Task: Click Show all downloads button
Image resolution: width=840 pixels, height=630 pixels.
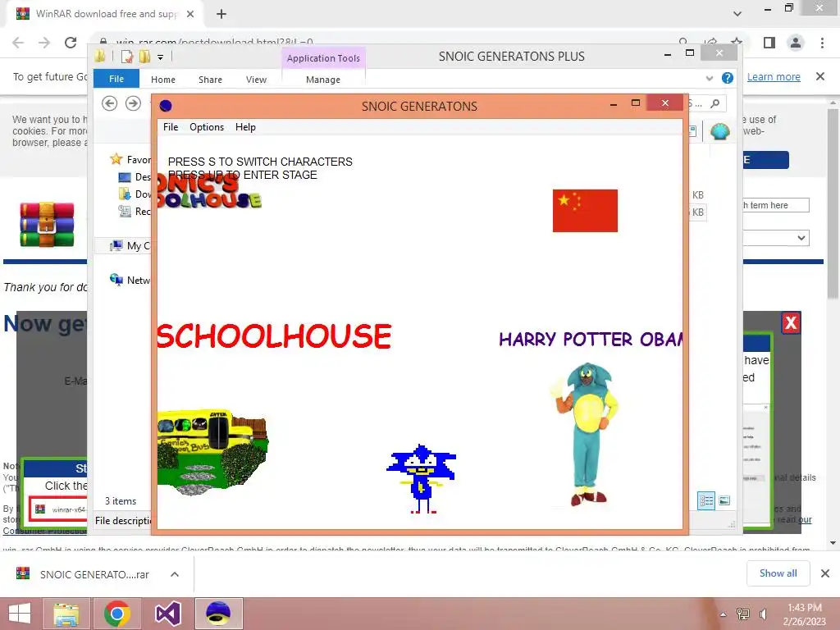Action: (x=778, y=573)
